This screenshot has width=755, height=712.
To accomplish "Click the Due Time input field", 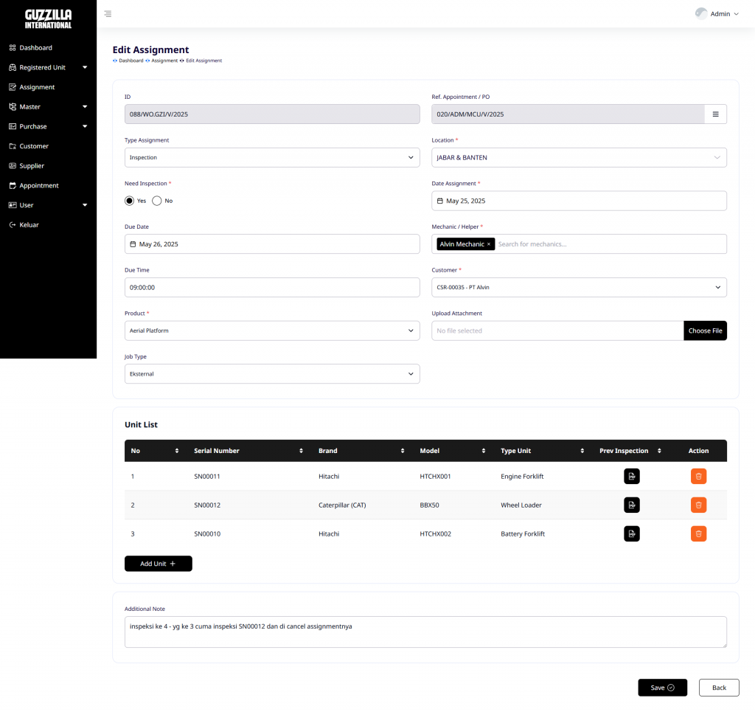I will point(272,287).
